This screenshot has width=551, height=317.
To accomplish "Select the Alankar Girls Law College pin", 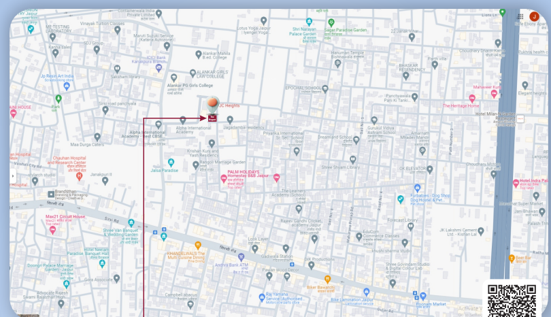I will click(x=193, y=73).
